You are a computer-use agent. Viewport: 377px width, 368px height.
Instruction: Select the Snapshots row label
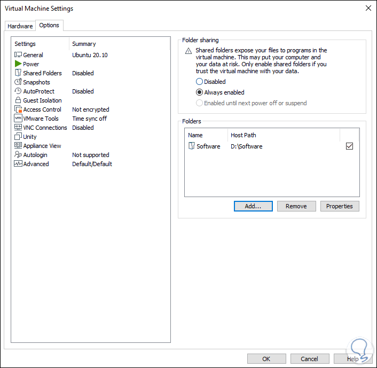(36, 82)
